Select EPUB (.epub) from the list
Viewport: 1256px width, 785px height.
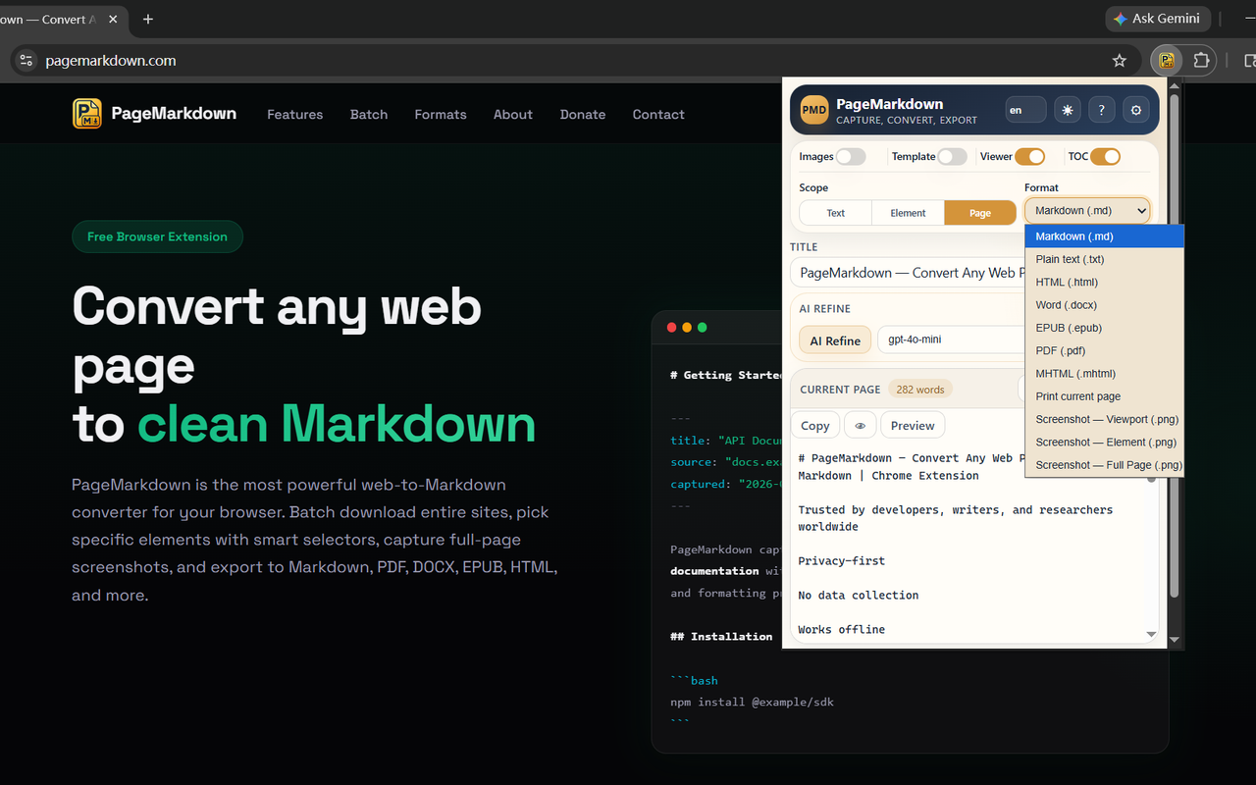1104,328
